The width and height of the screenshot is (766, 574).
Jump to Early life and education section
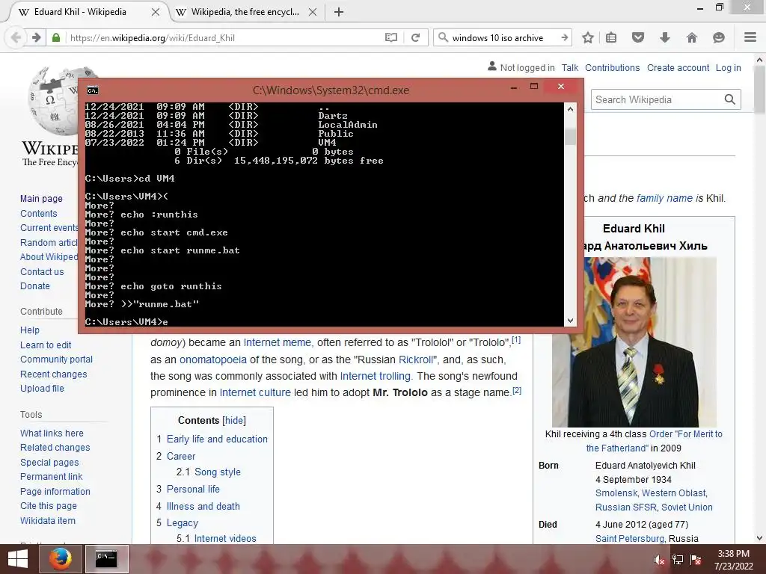[217, 439]
